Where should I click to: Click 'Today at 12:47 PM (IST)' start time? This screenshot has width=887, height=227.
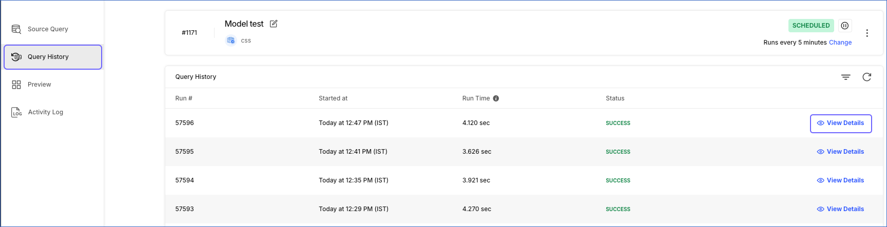(x=354, y=123)
